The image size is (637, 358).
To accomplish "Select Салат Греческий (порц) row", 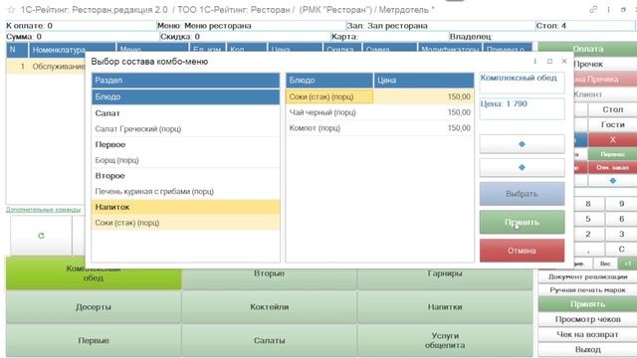I will (x=186, y=129).
